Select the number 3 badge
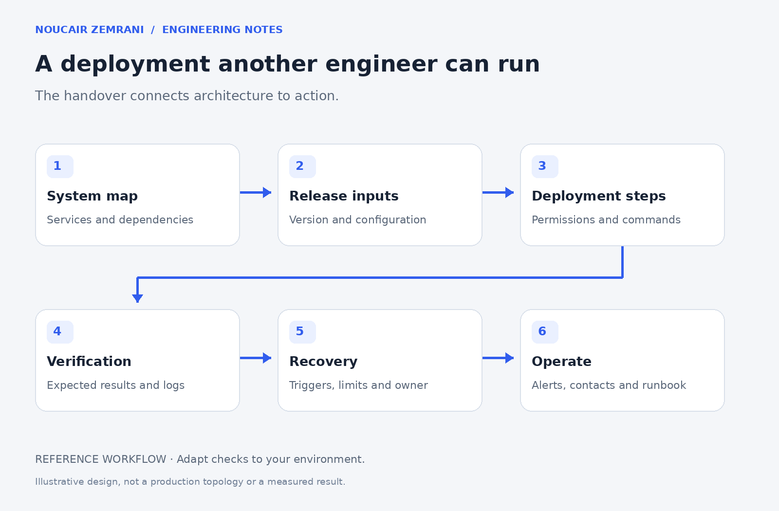779x511 pixels. coord(545,166)
